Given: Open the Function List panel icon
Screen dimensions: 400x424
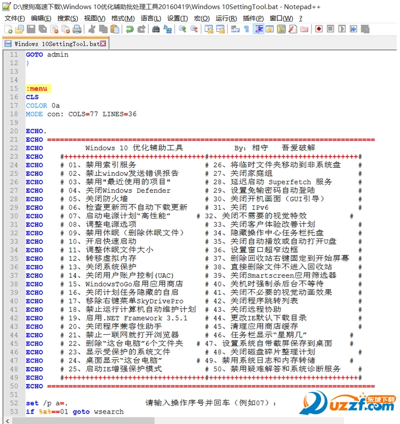Looking at the screenshot, I should (292, 29).
